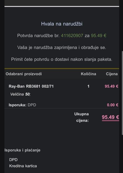Click the Vaša je narudžba zaprimljena message
Viewport: 123px width, 173px height.
[x=62, y=47]
